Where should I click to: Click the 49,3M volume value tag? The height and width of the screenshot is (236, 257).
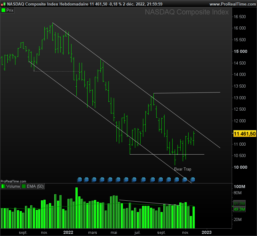(239, 209)
